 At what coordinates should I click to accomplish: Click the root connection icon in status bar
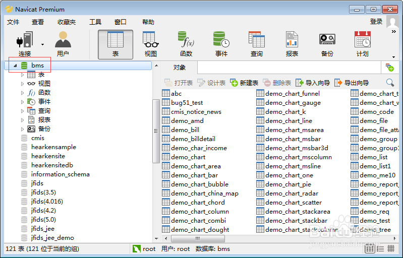point(137,248)
